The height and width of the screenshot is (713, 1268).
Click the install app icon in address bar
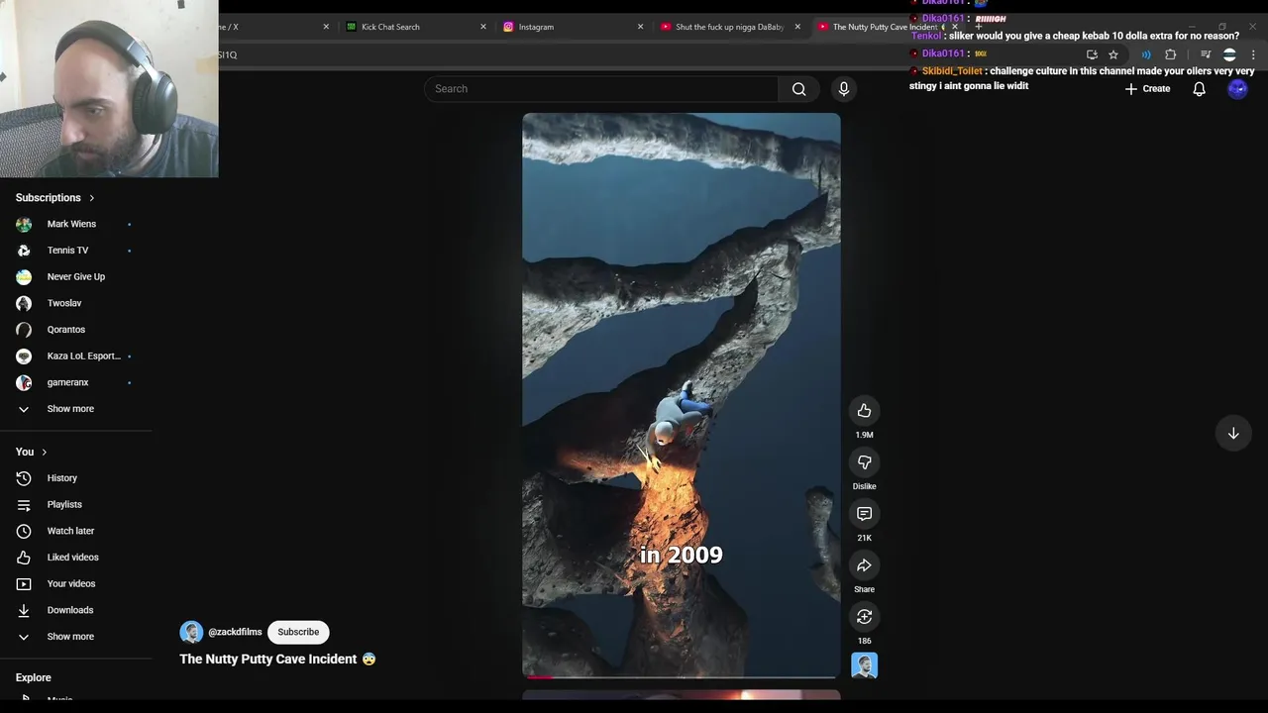(1092, 54)
